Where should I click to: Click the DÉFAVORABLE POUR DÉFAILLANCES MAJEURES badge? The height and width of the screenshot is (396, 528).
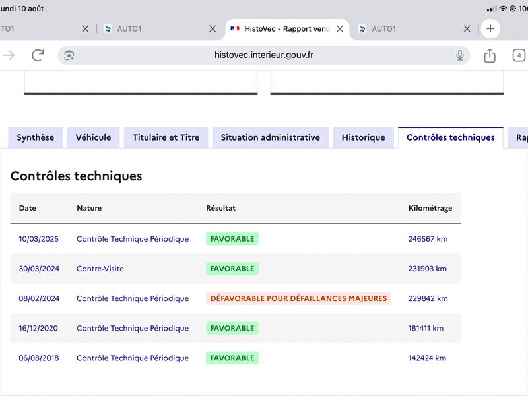click(298, 298)
